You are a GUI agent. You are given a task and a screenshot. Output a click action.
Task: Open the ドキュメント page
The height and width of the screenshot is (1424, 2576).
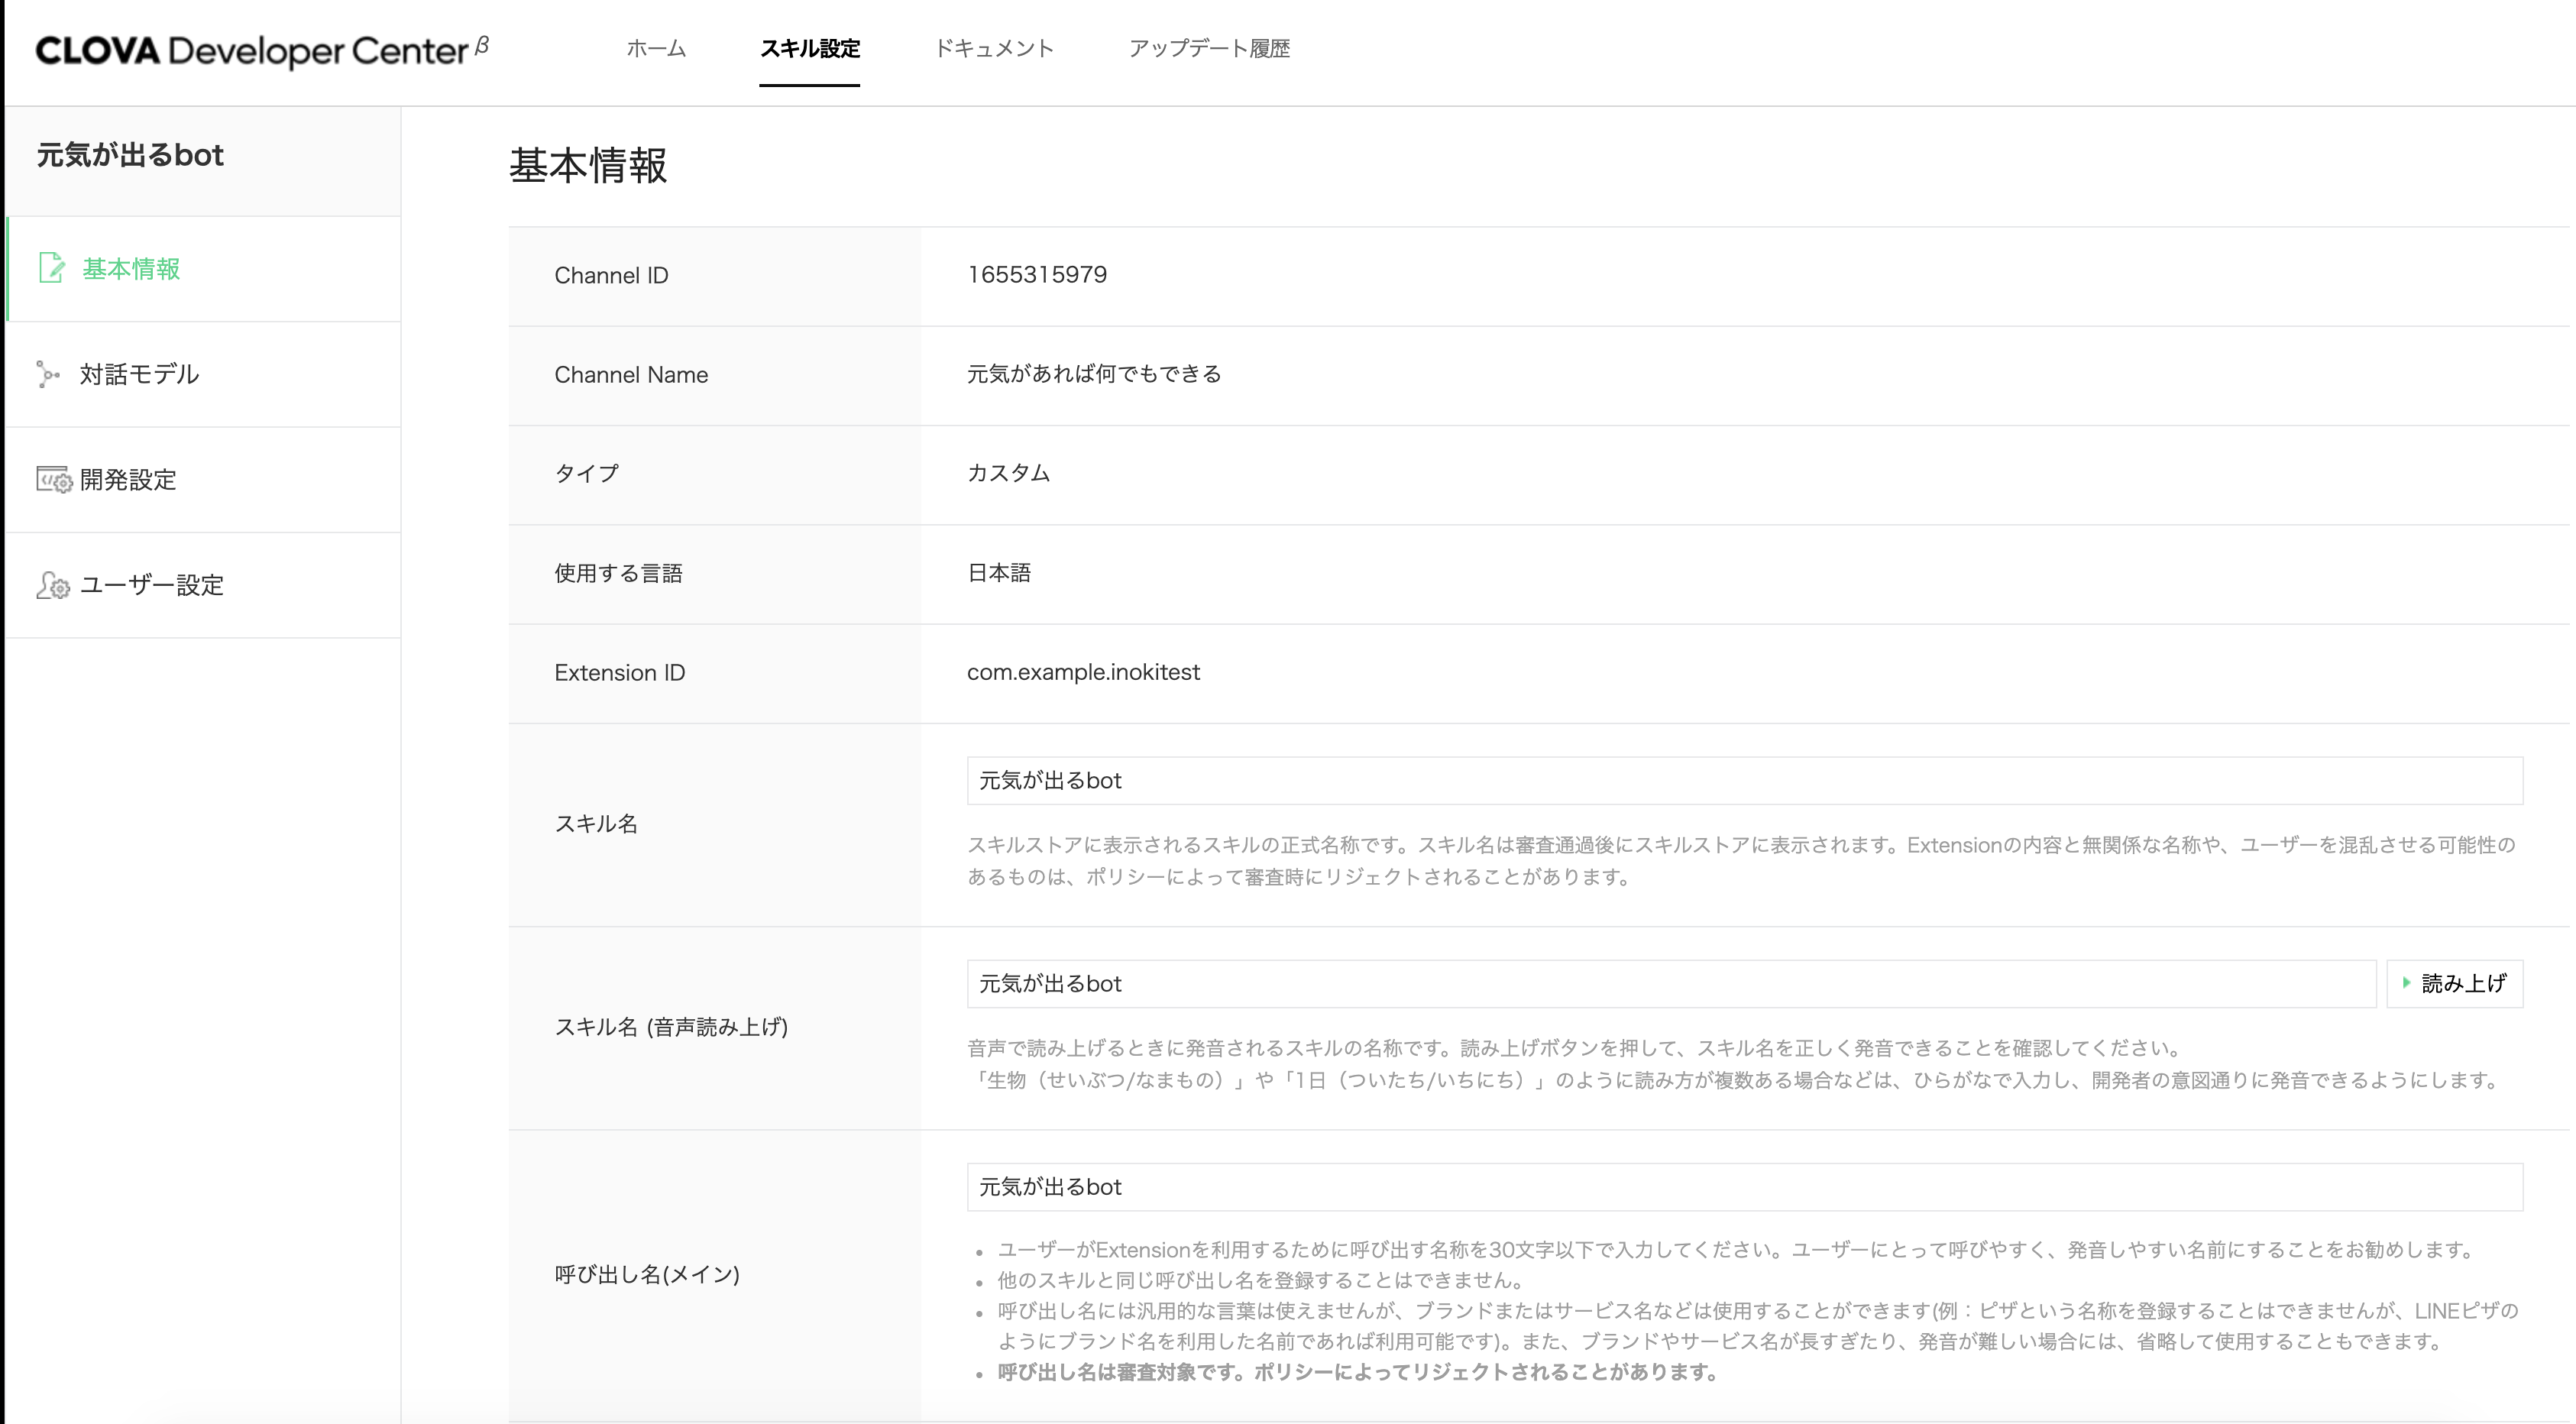click(994, 49)
